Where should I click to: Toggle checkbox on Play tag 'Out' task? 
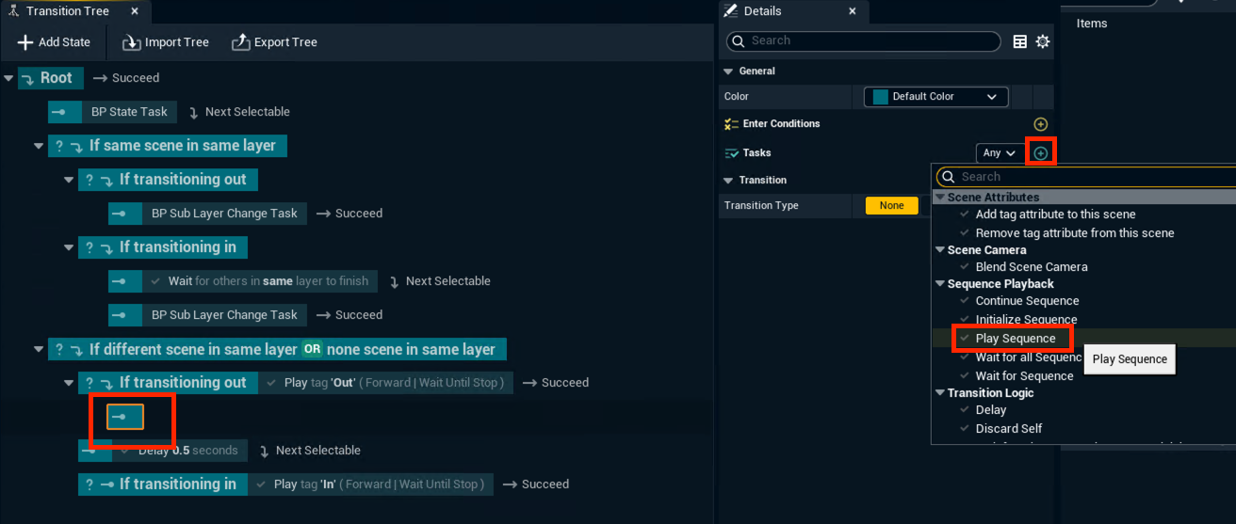(x=264, y=383)
